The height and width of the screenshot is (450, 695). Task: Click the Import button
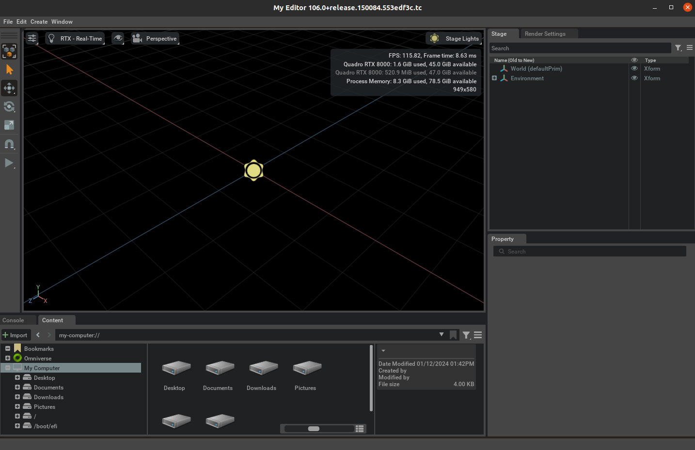tap(16, 335)
